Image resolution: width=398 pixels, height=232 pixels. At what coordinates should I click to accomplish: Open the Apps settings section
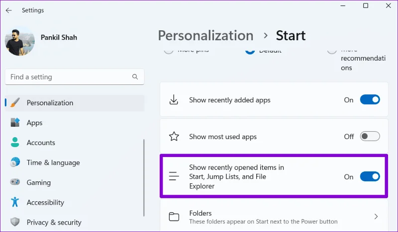(34, 123)
